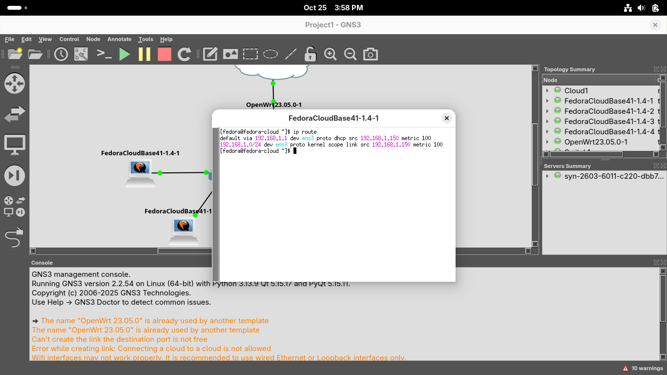Toggle the draw rectangle tool
Viewport: 667px width, 375px height.
tap(250, 54)
